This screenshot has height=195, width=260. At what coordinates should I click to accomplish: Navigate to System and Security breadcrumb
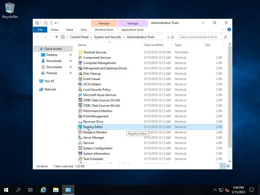108,37
